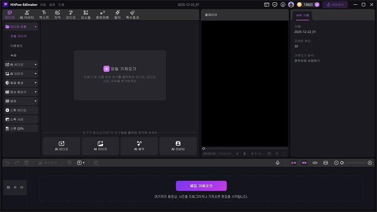Select 다운로드 in the sidebar
This screenshot has height=212, width=377.
coord(16,46)
